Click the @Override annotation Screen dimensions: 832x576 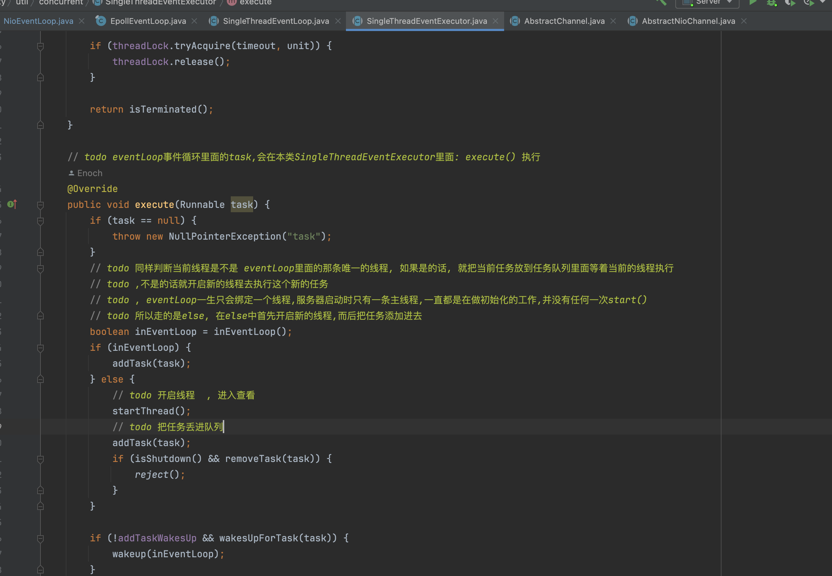pyautogui.click(x=92, y=189)
